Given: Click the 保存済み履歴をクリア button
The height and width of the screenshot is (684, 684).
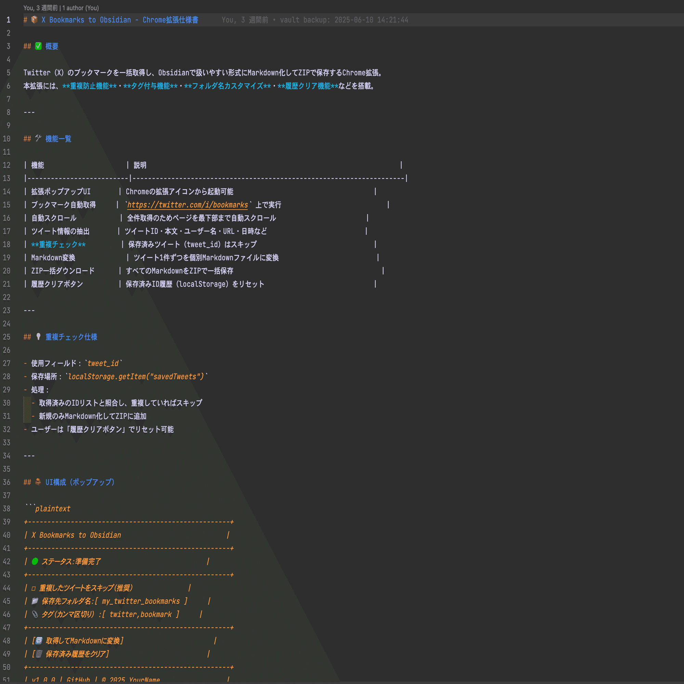Looking at the screenshot, I should coord(79,654).
